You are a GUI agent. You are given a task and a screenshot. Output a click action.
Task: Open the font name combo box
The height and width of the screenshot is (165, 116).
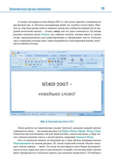[32, 59]
